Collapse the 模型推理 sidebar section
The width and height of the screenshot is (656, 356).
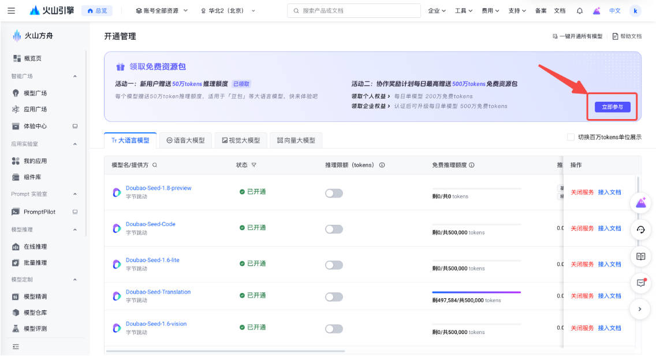tap(75, 229)
